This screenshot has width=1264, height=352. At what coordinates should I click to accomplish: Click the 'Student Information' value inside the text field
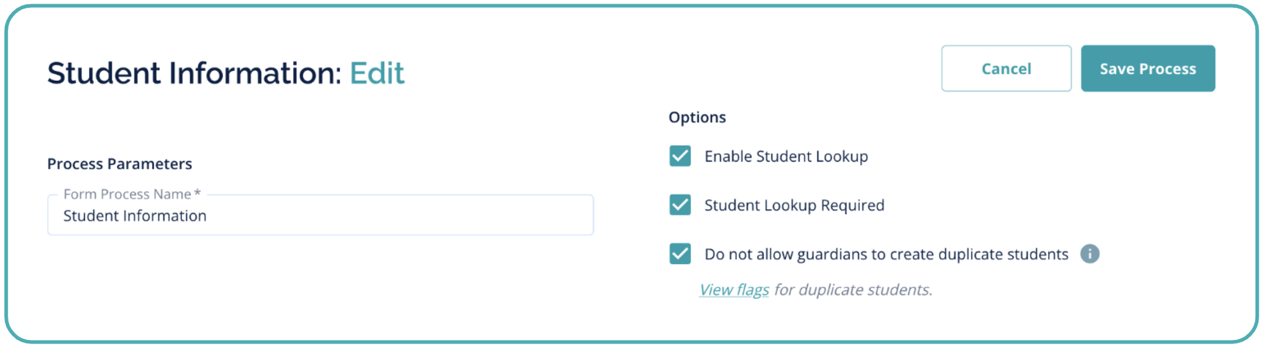[x=134, y=216]
